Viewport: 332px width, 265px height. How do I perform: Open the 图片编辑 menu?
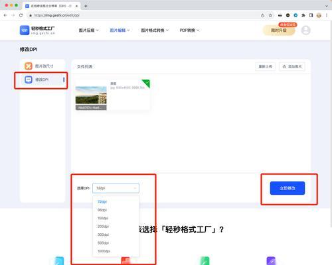point(120,30)
